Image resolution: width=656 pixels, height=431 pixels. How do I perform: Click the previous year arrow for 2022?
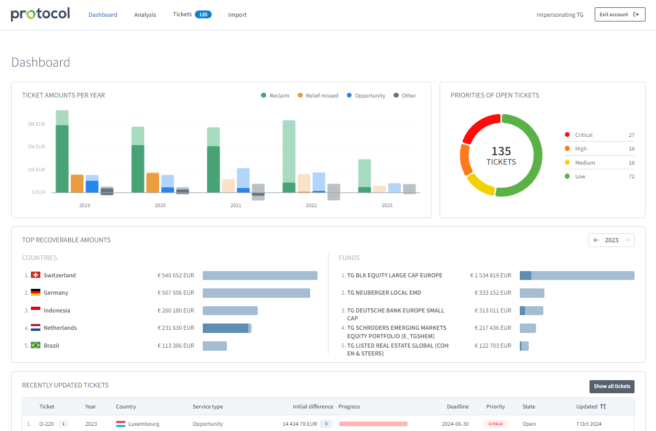(596, 240)
